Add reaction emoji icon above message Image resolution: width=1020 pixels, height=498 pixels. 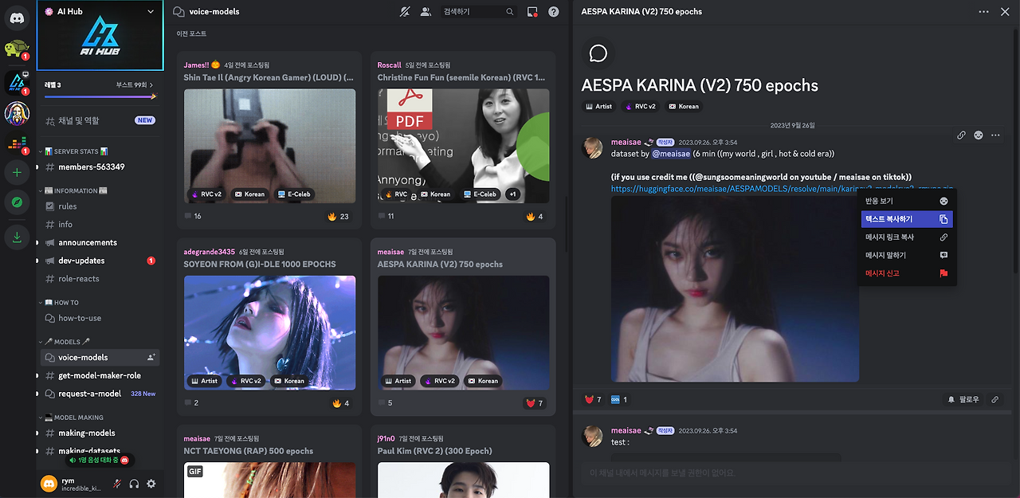[978, 135]
